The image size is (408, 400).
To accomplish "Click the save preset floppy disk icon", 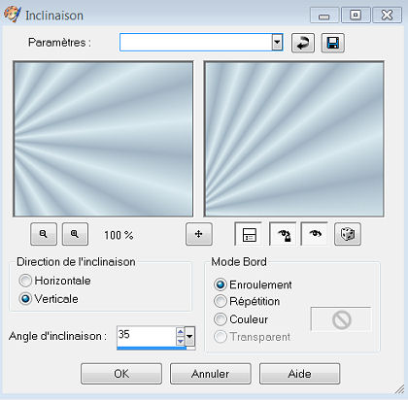I will click(333, 43).
